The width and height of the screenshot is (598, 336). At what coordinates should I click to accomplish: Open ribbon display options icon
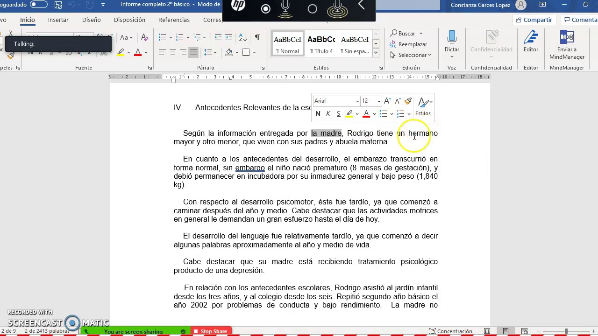(x=542, y=5)
